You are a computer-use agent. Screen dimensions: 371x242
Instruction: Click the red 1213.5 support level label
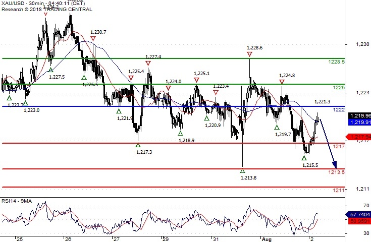point(337,172)
